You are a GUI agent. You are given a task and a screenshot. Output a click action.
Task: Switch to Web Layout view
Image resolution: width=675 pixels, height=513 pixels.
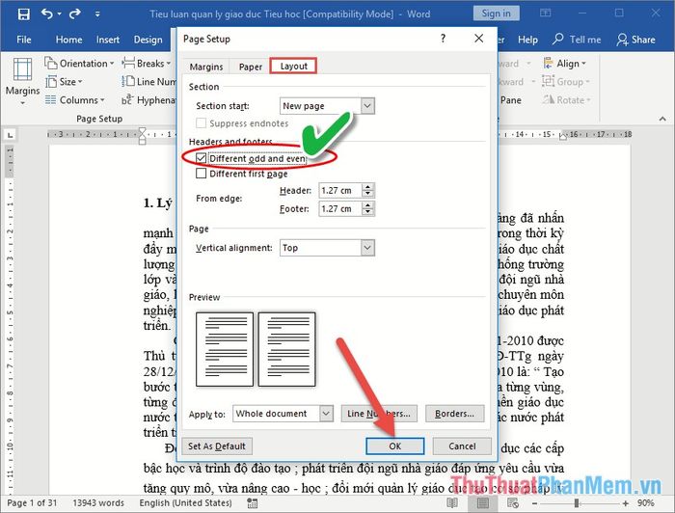click(x=513, y=502)
